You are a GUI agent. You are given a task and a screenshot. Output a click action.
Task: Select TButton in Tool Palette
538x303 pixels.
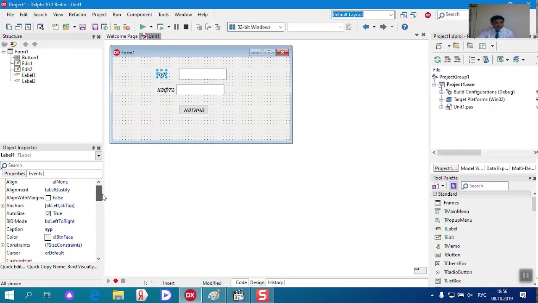point(452,255)
